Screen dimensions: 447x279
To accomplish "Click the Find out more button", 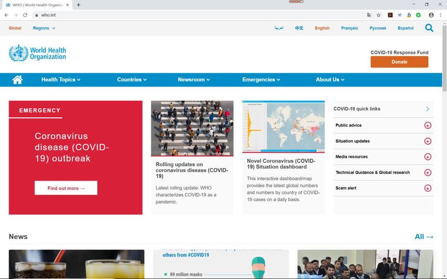I will pyautogui.click(x=66, y=188).
